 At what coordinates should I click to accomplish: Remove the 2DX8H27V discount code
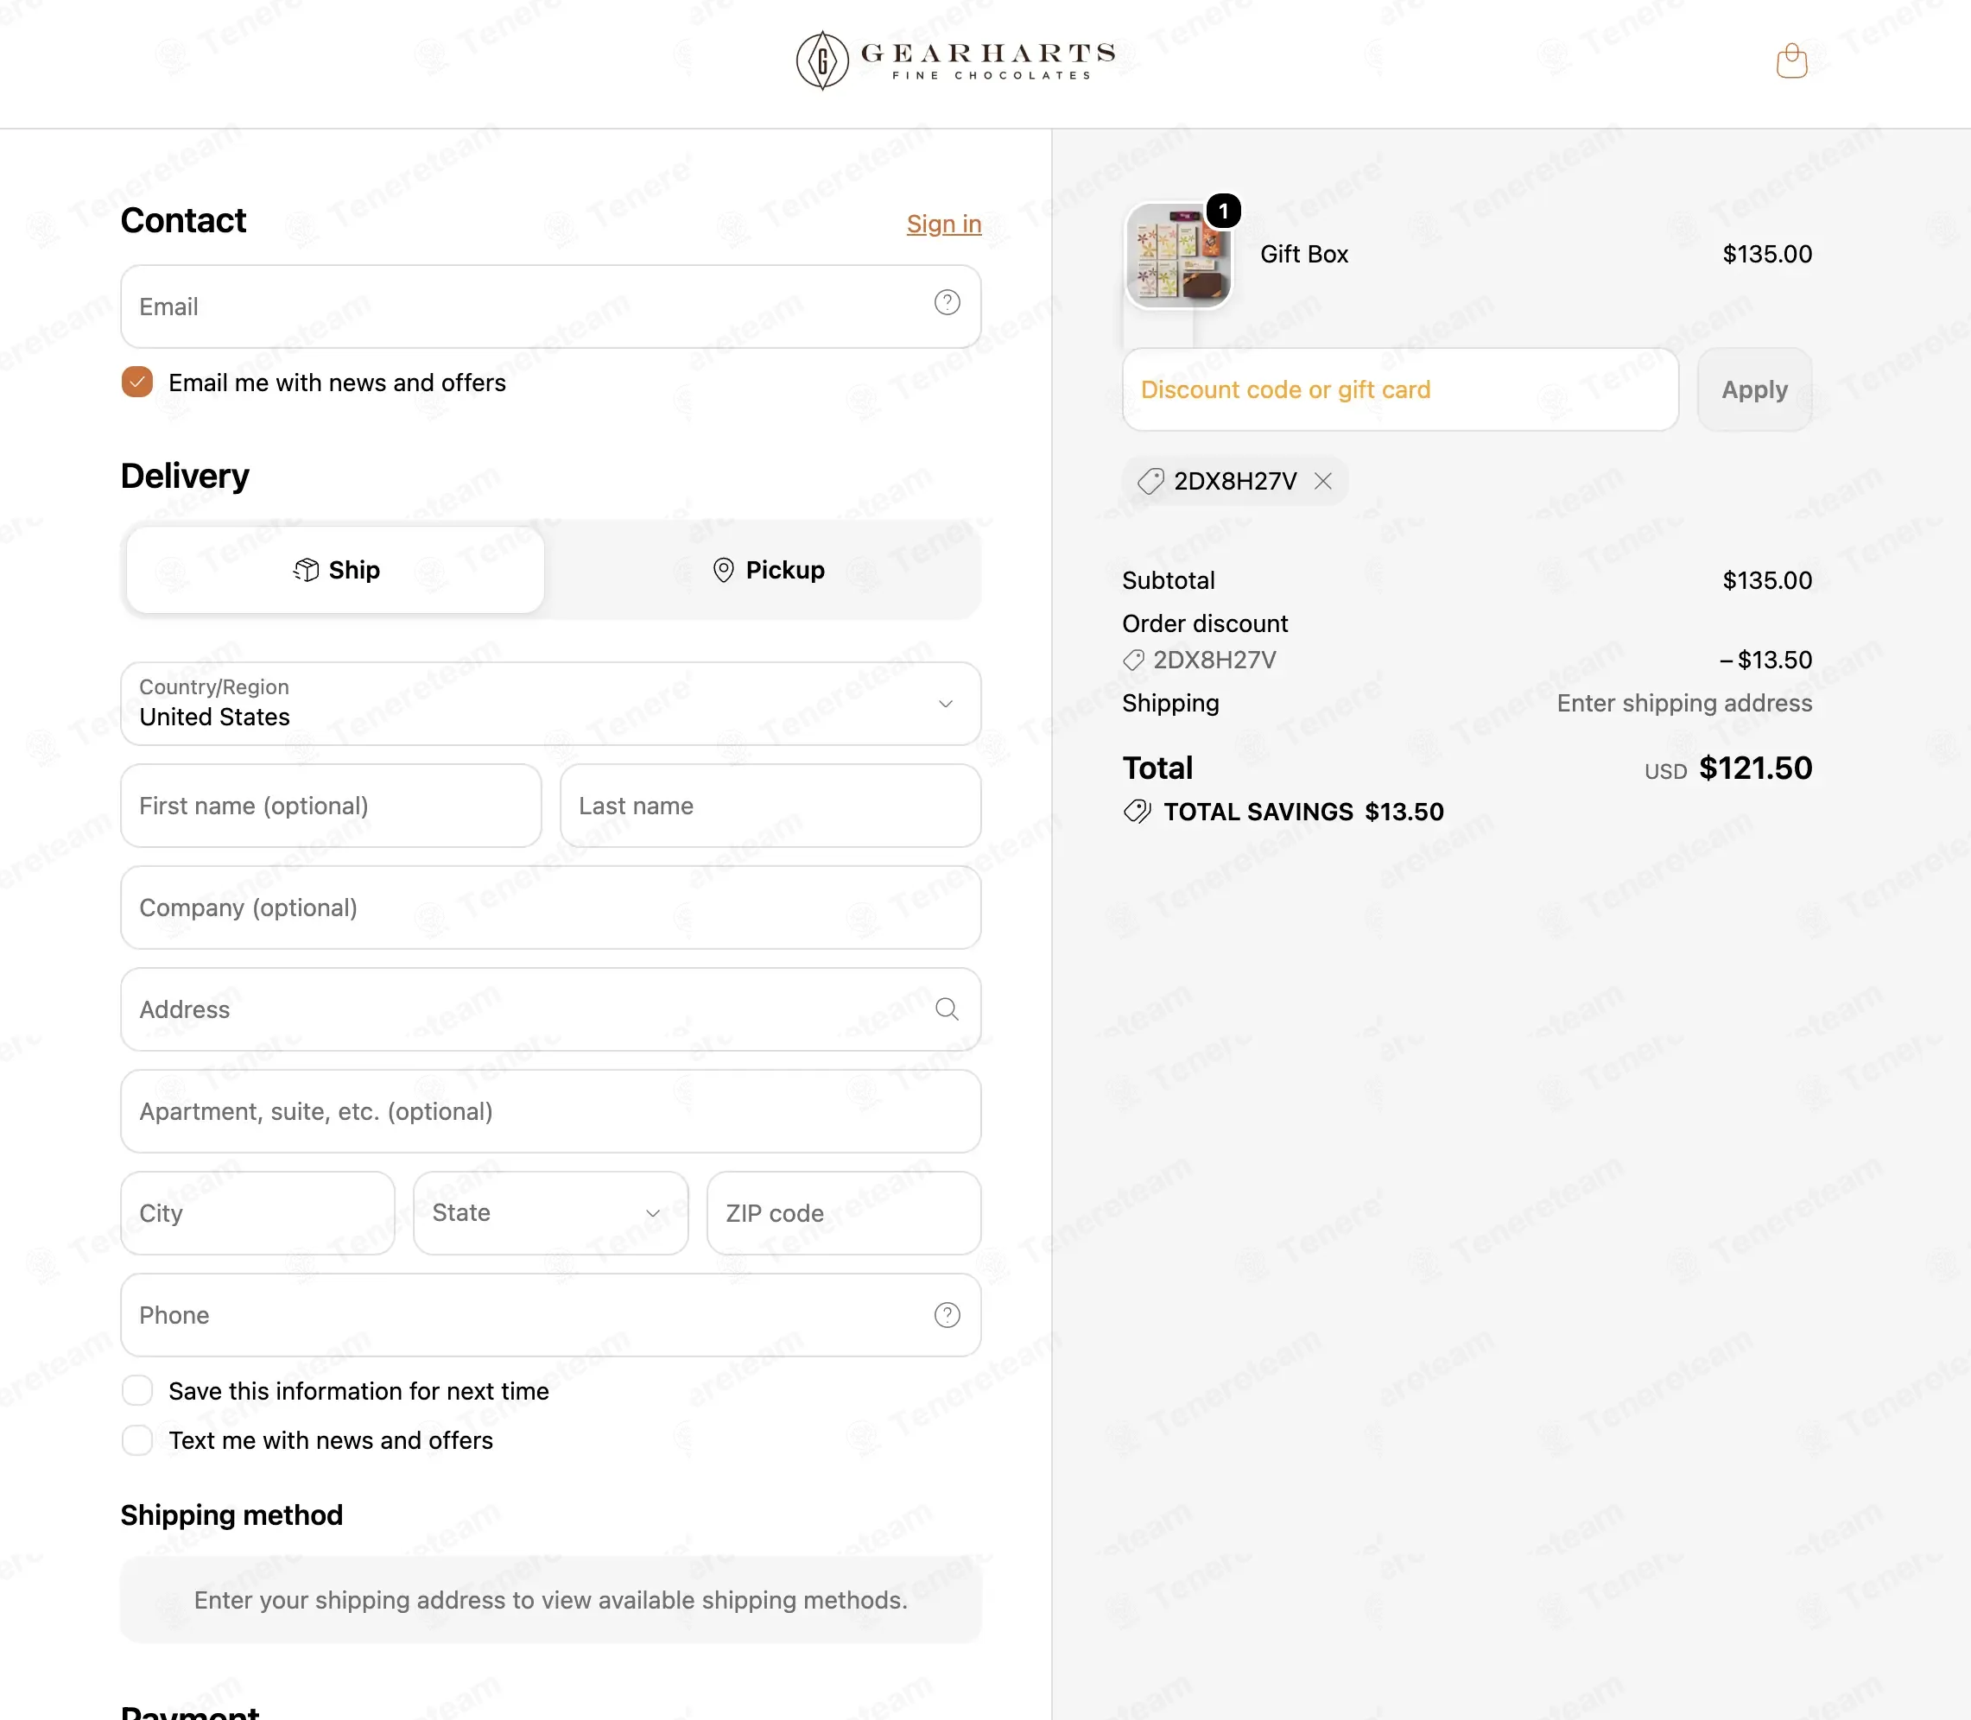1323,481
